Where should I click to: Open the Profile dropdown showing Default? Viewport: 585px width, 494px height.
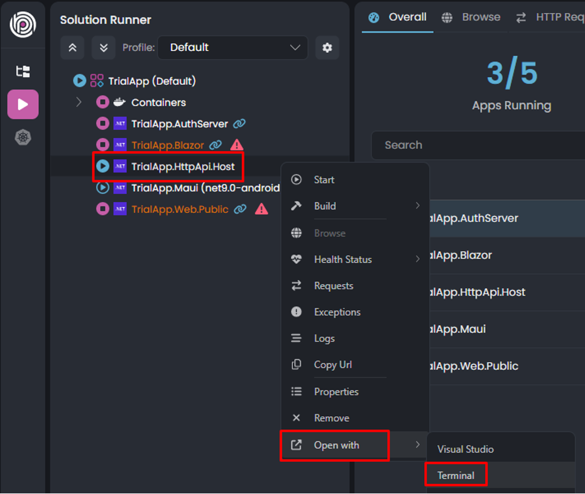coord(232,48)
